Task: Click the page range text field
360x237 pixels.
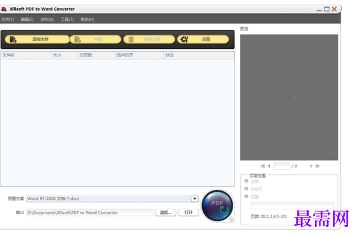Action: coord(292,206)
